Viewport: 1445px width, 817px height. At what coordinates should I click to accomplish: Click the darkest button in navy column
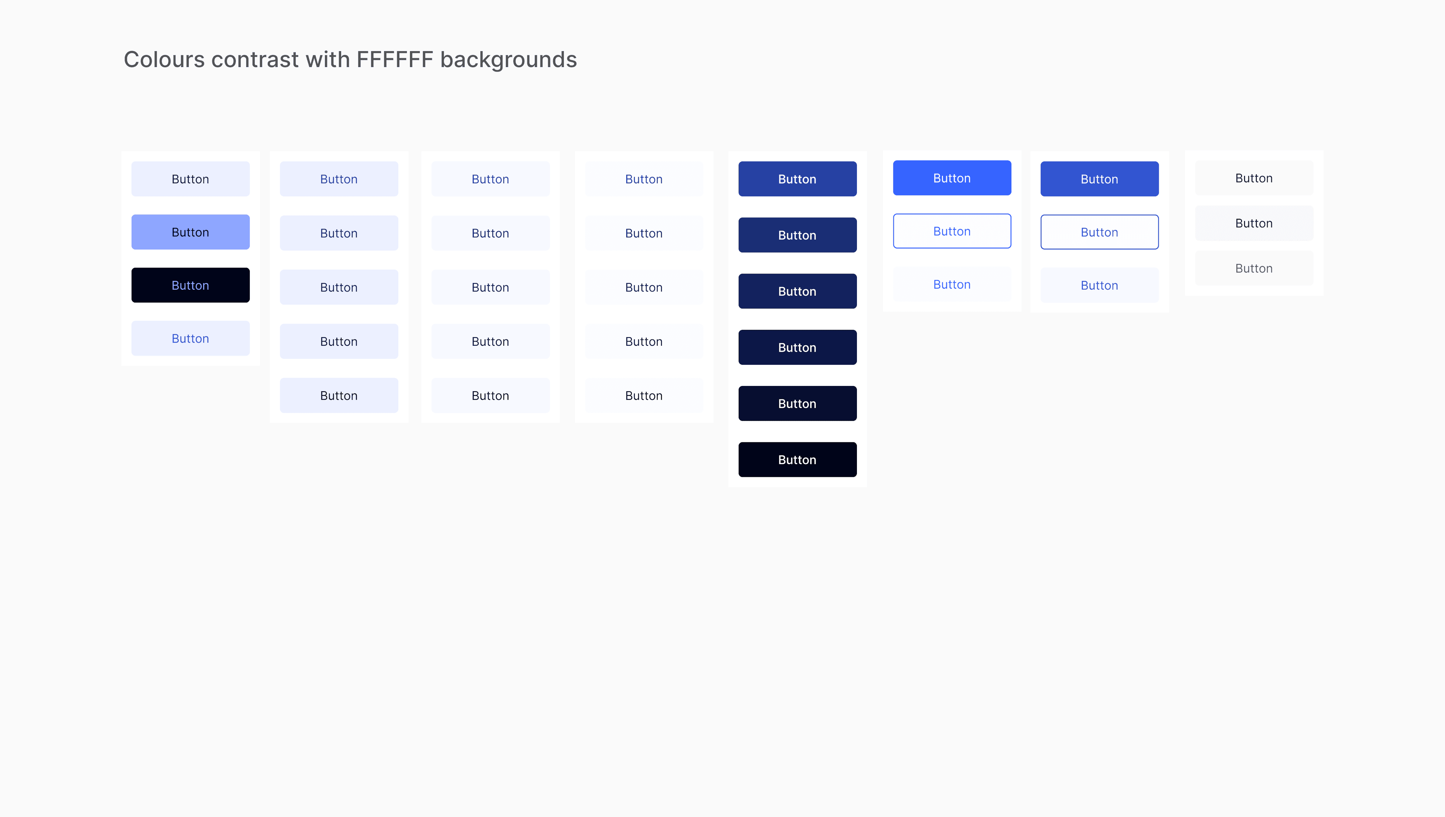pos(797,460)
